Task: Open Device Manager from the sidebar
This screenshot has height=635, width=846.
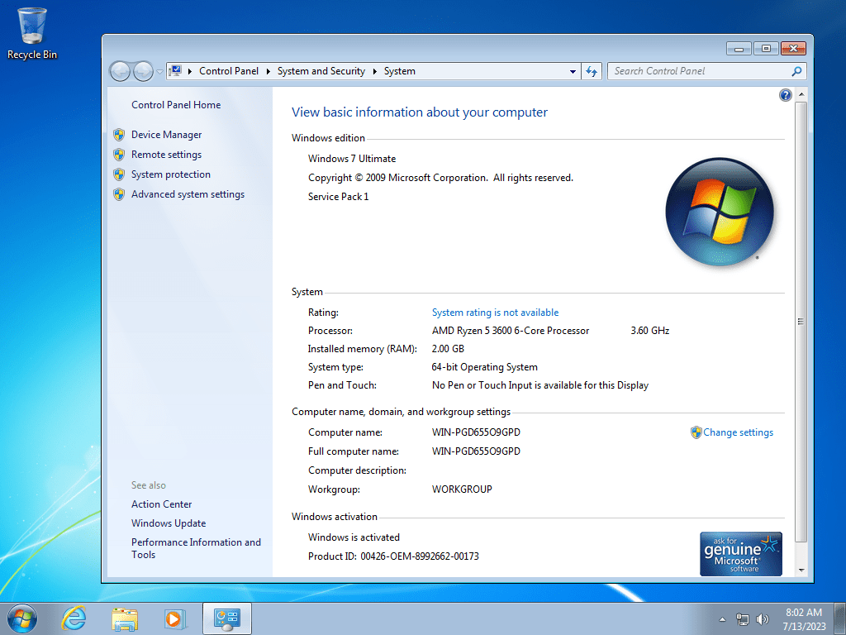Action: click(166, 135)
